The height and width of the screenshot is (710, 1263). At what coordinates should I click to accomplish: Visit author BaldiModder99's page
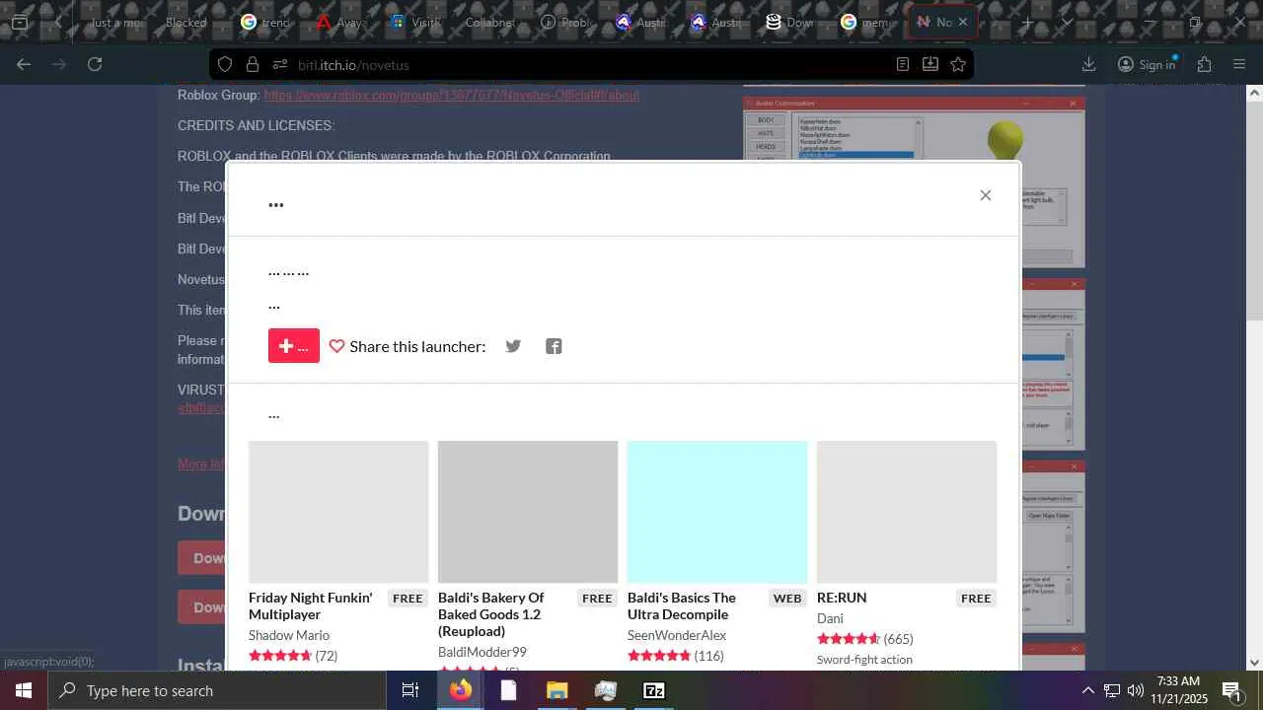point(483,652)
